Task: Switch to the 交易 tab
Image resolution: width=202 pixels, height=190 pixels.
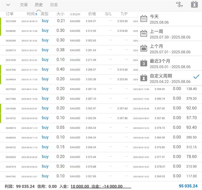Action: (x=24, y=5)
